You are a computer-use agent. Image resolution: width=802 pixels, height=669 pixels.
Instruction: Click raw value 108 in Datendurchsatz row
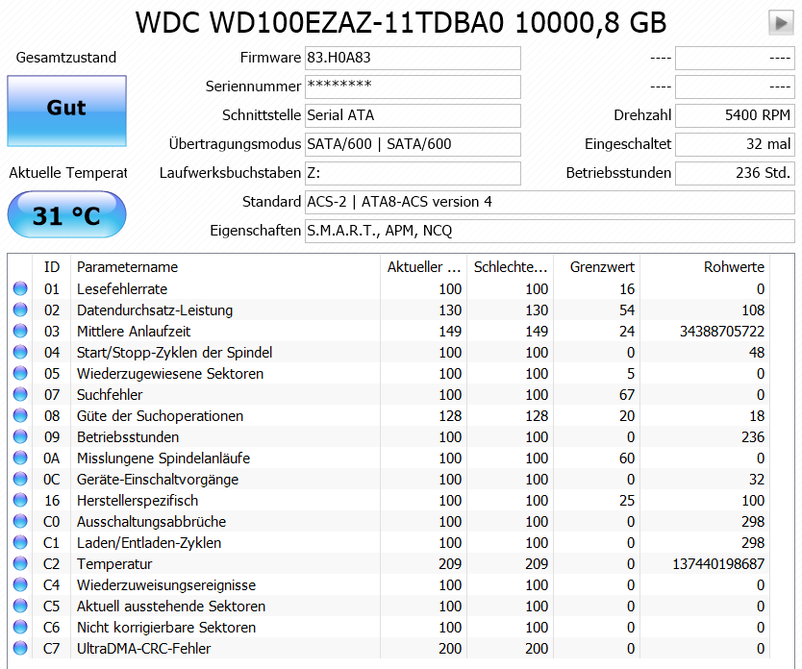coord(753,310)
